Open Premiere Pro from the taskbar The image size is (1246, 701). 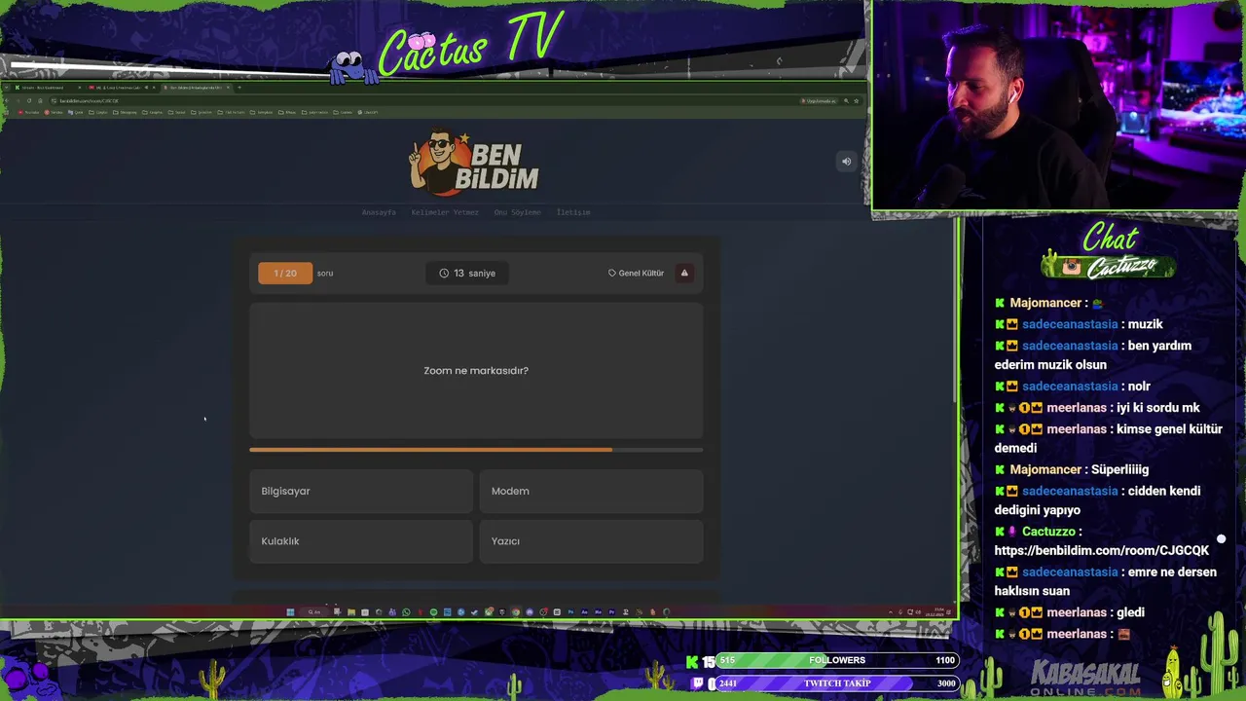[x=611, y=612]
